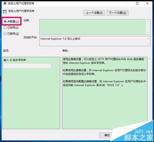Screen dimensions: 154x142
Task: Click the help paragraph starting 使用此策略设置
Action: tap(103, 61)
